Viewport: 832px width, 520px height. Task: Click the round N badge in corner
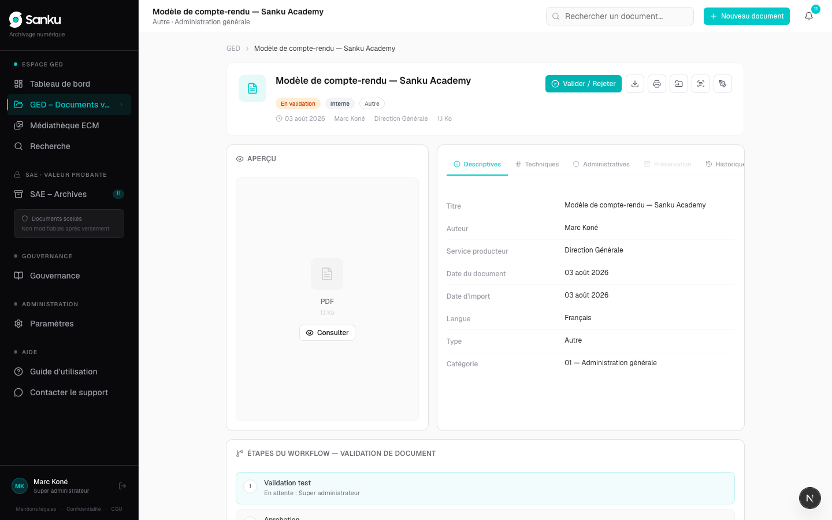coord(810,498)
